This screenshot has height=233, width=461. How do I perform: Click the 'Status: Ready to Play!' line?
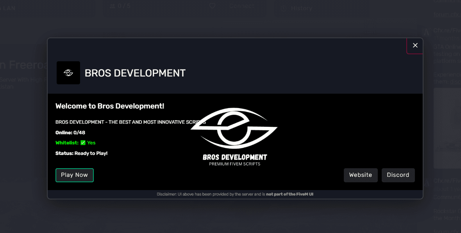pos(81,153)
